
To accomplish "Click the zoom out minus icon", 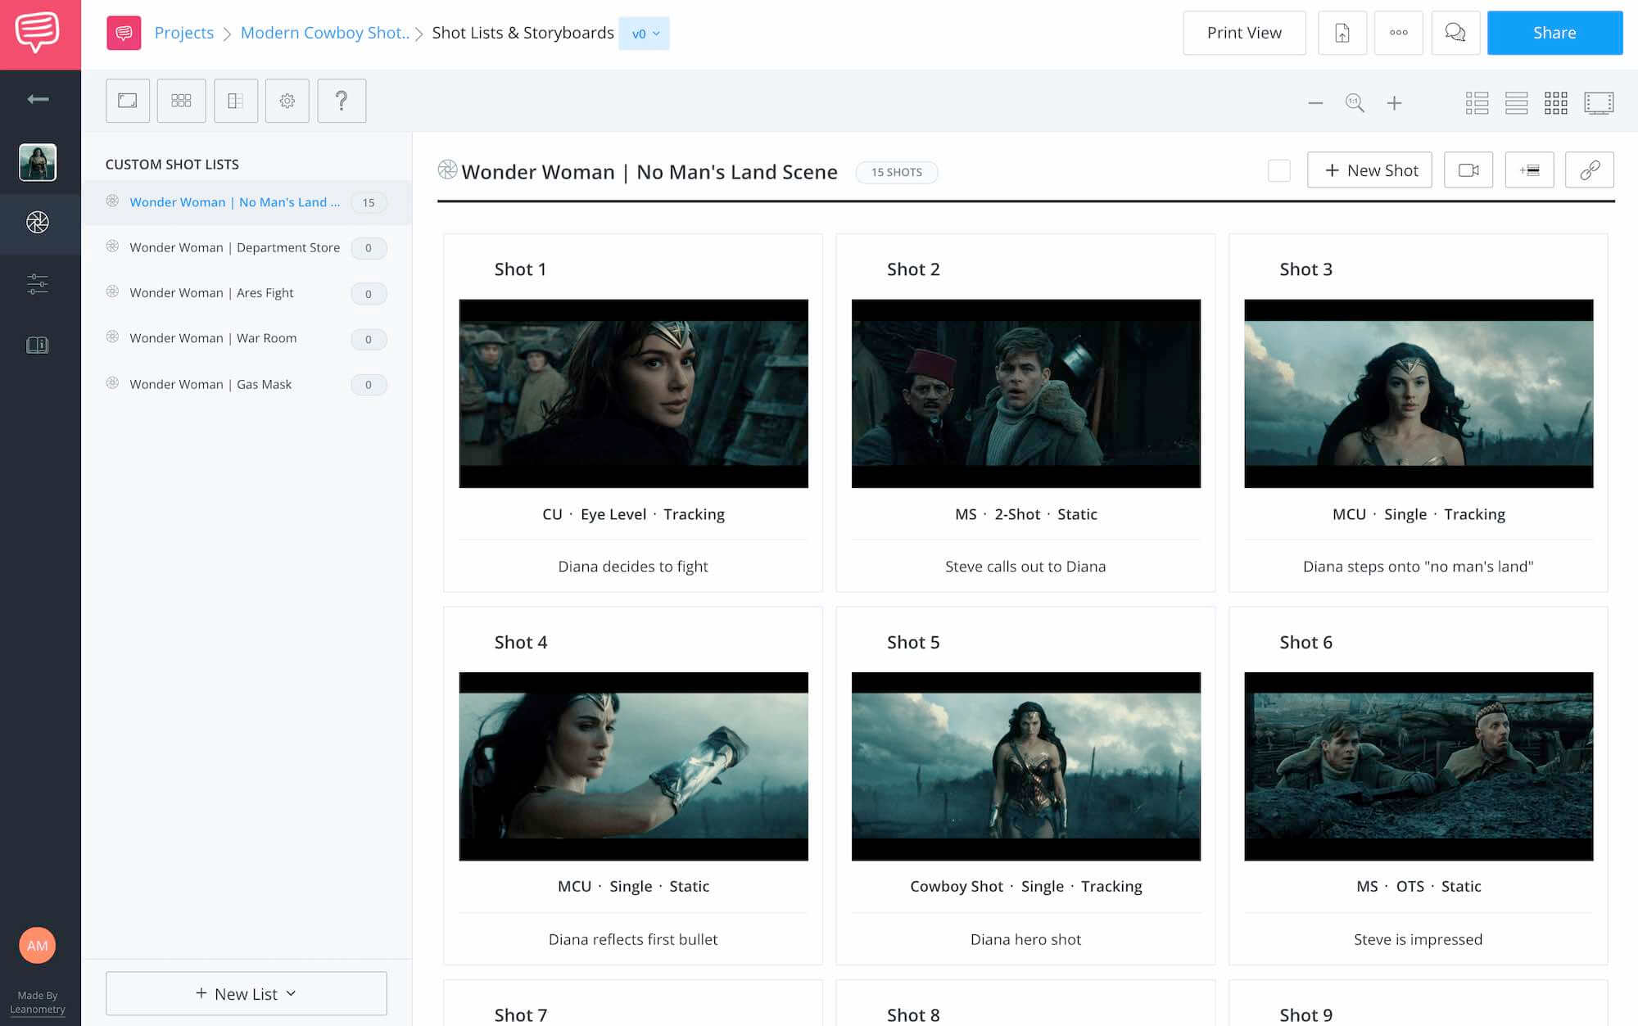I will coord(1315,103).
